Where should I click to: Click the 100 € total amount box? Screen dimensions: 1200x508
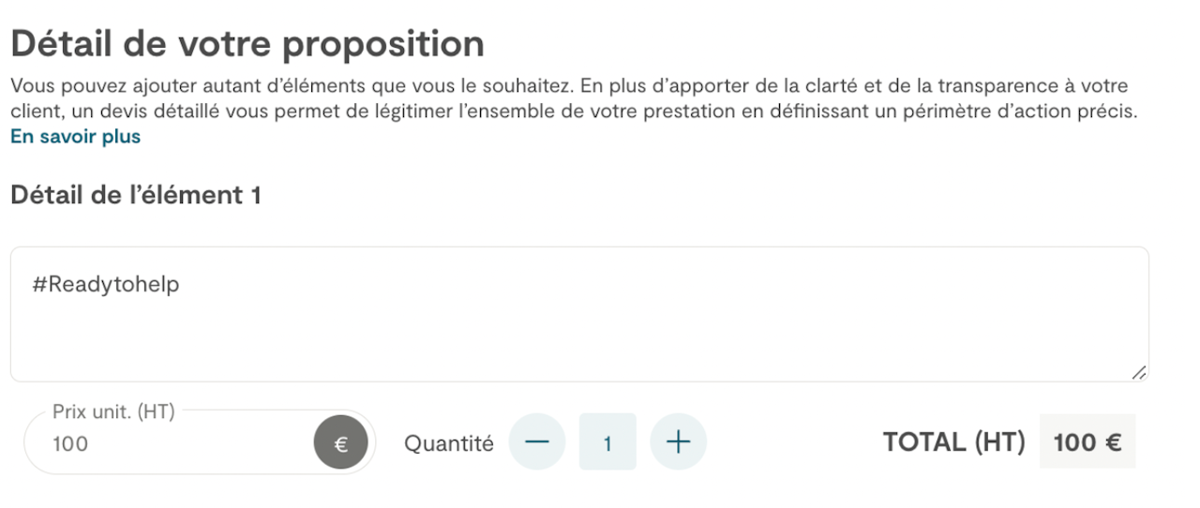(x=1087, y=442)
